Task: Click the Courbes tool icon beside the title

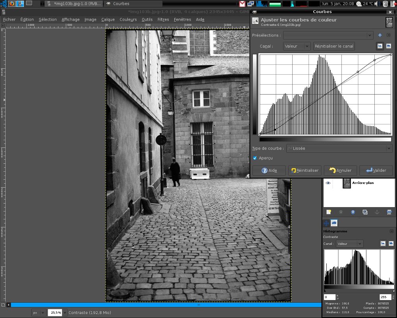Action: click(x=255, y=21)
